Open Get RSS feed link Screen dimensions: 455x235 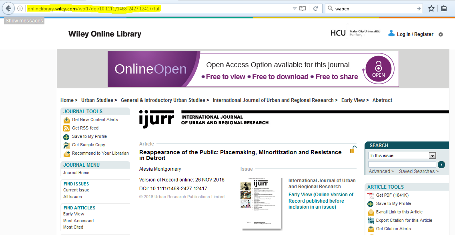tap(85, 128)
